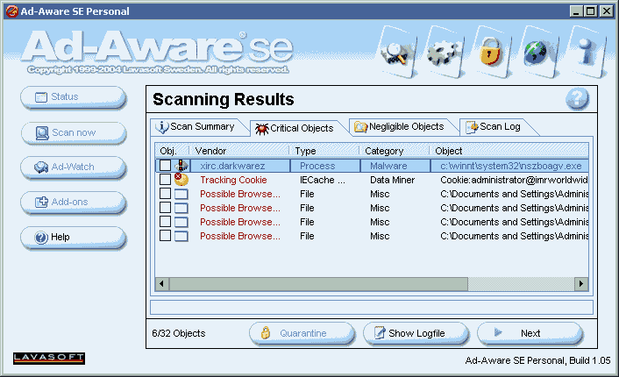Click the process icon beside xirc.darkwarez

(181, 166)
